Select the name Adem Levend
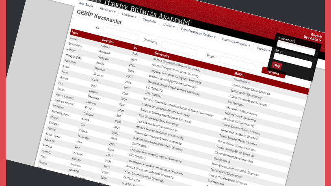This screenshot has width=331, height=186. point(65,96)
